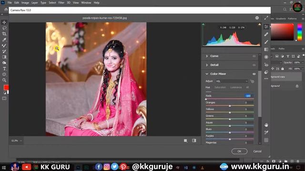Cycle before/after view icon
The image size is (305, 171).
point(194,141)
